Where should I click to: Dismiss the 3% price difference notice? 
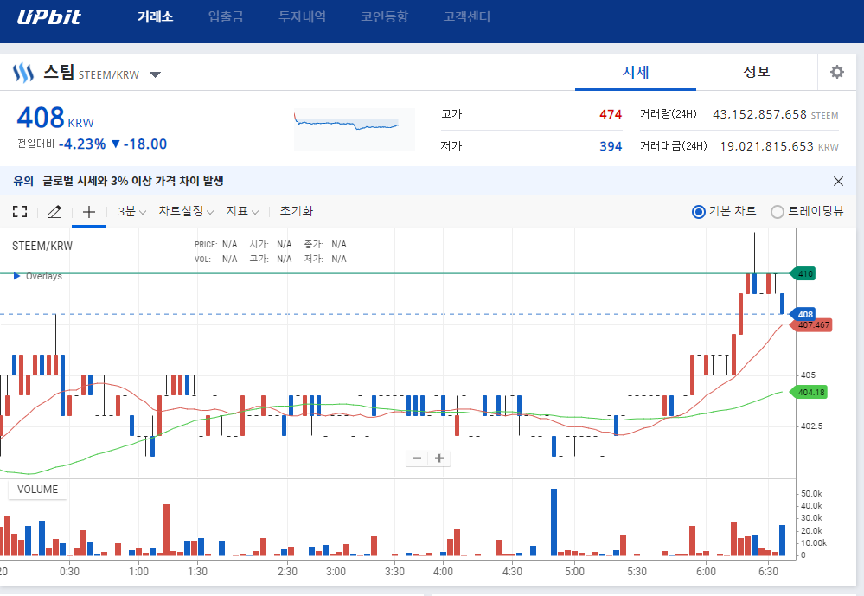pyautogui.click(x=838, y=181)
